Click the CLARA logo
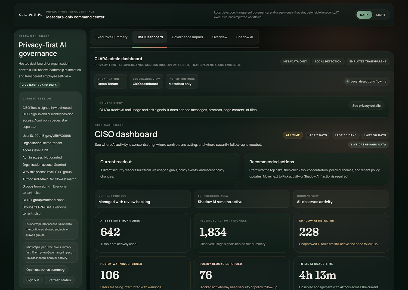 coord(30,15)
